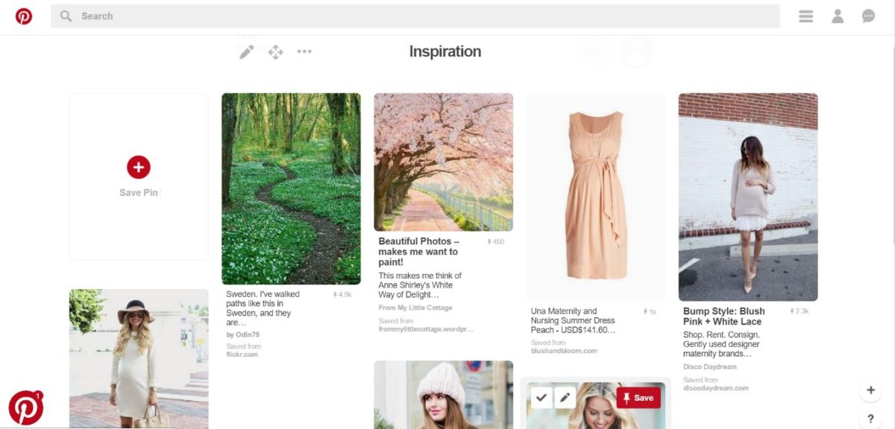The width and height of the screenshot is (895, 429).
Task: Click the Pinterest logo in top bar
Action: (24, 16)
